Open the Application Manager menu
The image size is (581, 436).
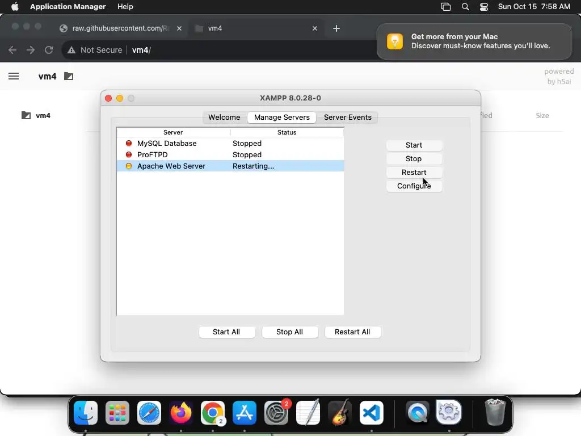pos(68,7)
